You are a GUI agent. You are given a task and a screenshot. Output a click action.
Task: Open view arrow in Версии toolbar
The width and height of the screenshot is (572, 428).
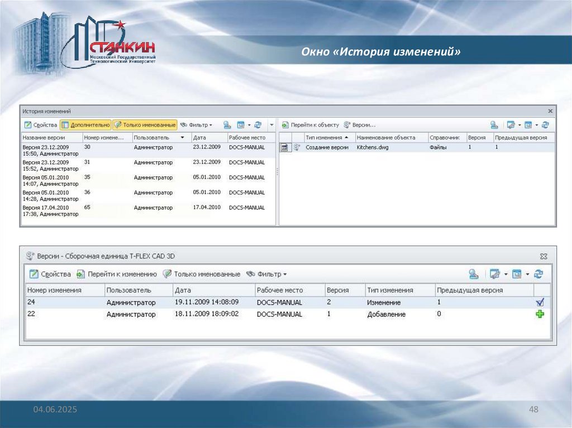527,274
